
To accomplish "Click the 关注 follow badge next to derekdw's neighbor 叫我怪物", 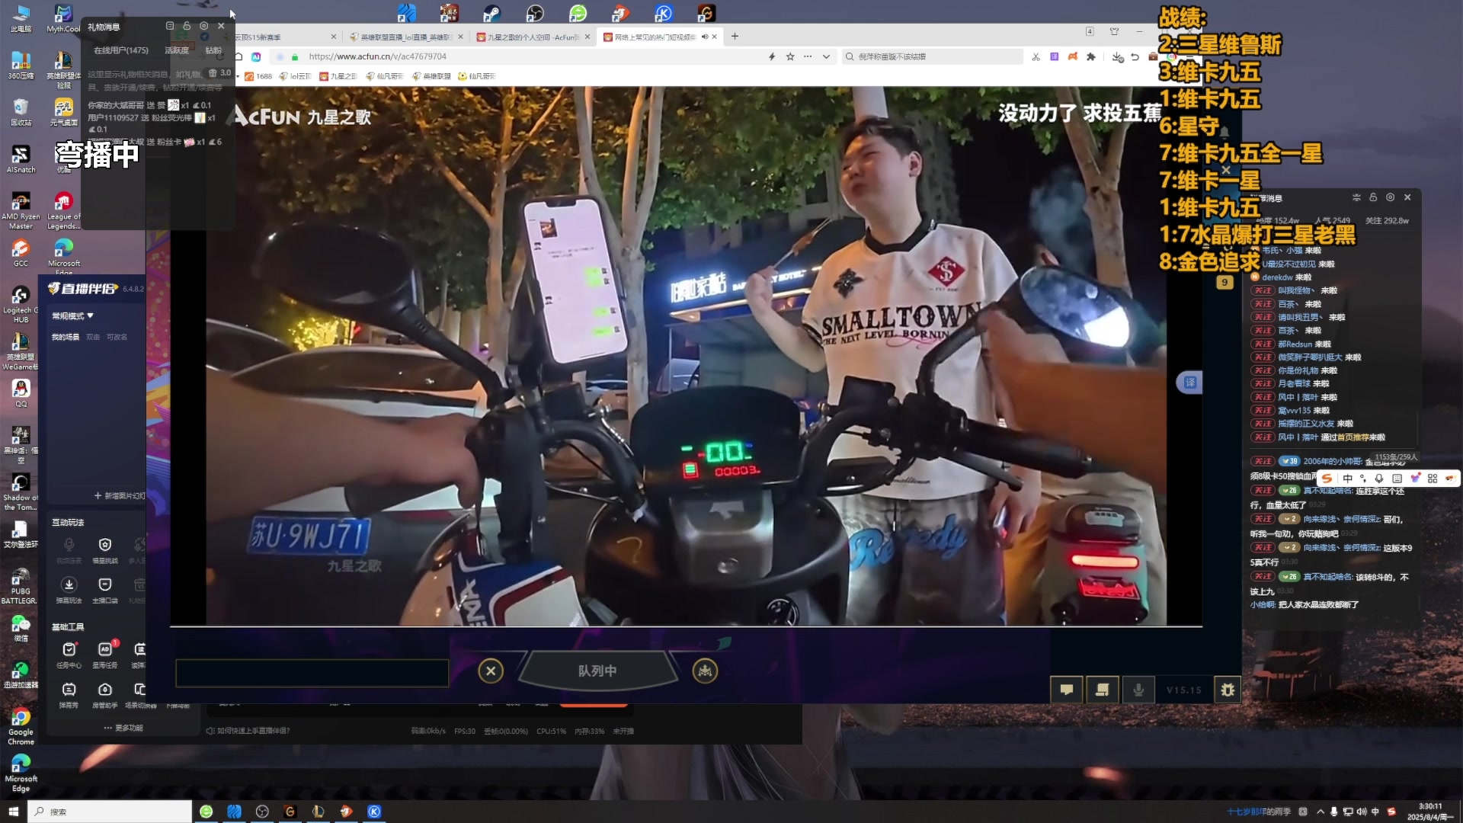I will click(1263, 290).
